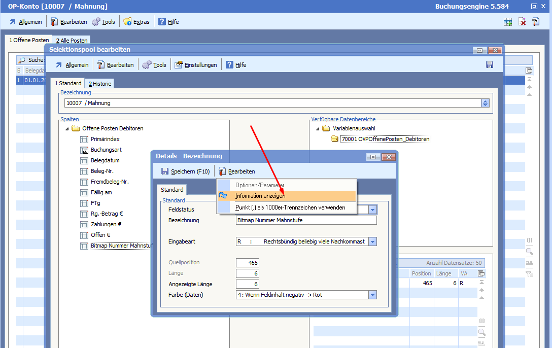Screen dimensions: 552x348
Task: Switch to the Historie tab
Action: (99, 84)
